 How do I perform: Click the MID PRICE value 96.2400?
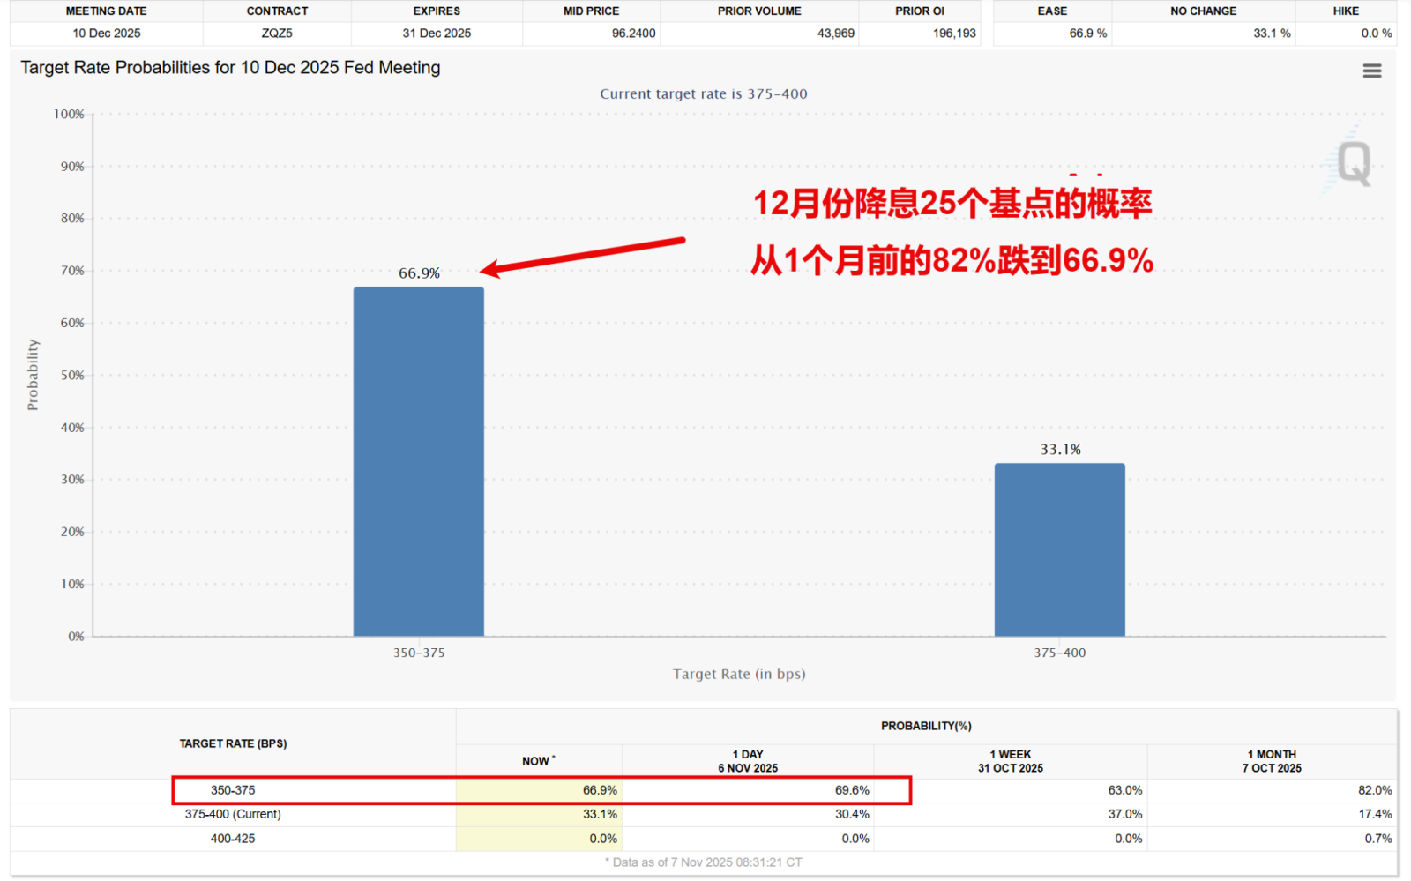631,33
